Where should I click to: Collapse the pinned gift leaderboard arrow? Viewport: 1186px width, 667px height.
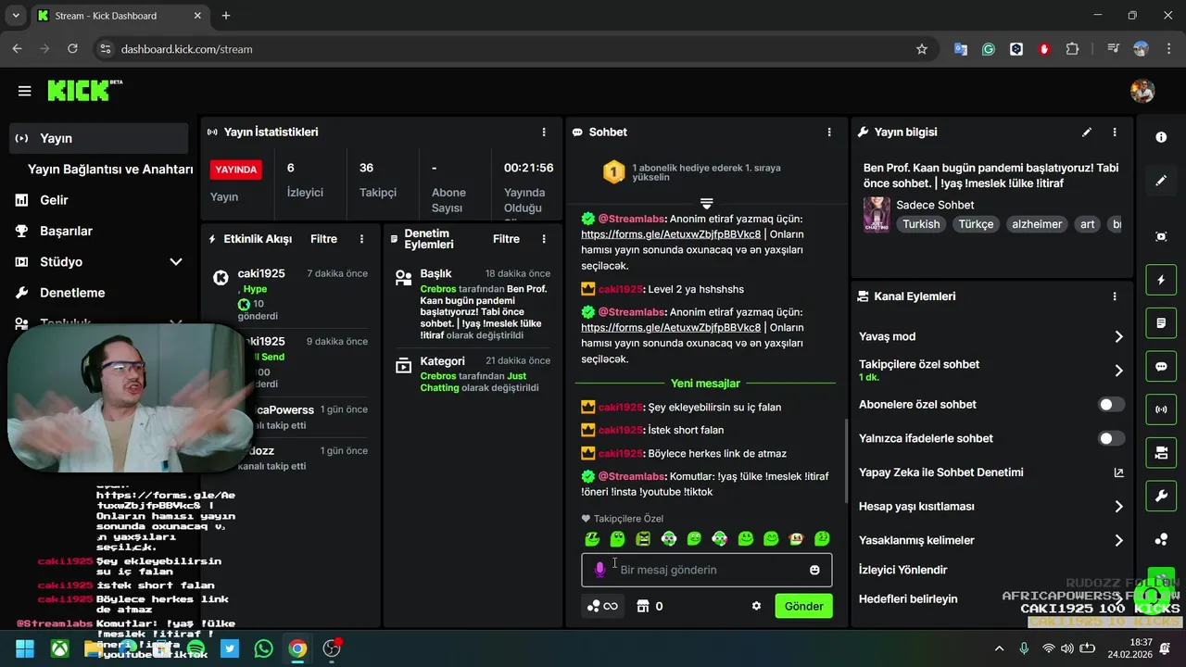point(706,203)
